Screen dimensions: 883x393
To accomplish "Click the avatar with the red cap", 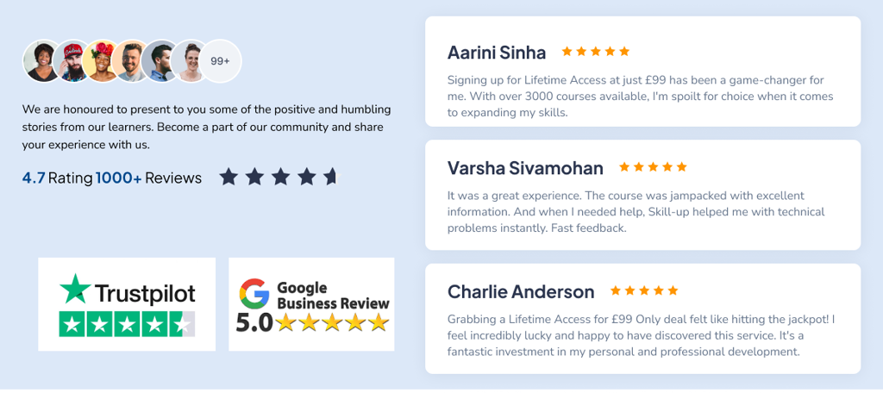I will (72, 61).
